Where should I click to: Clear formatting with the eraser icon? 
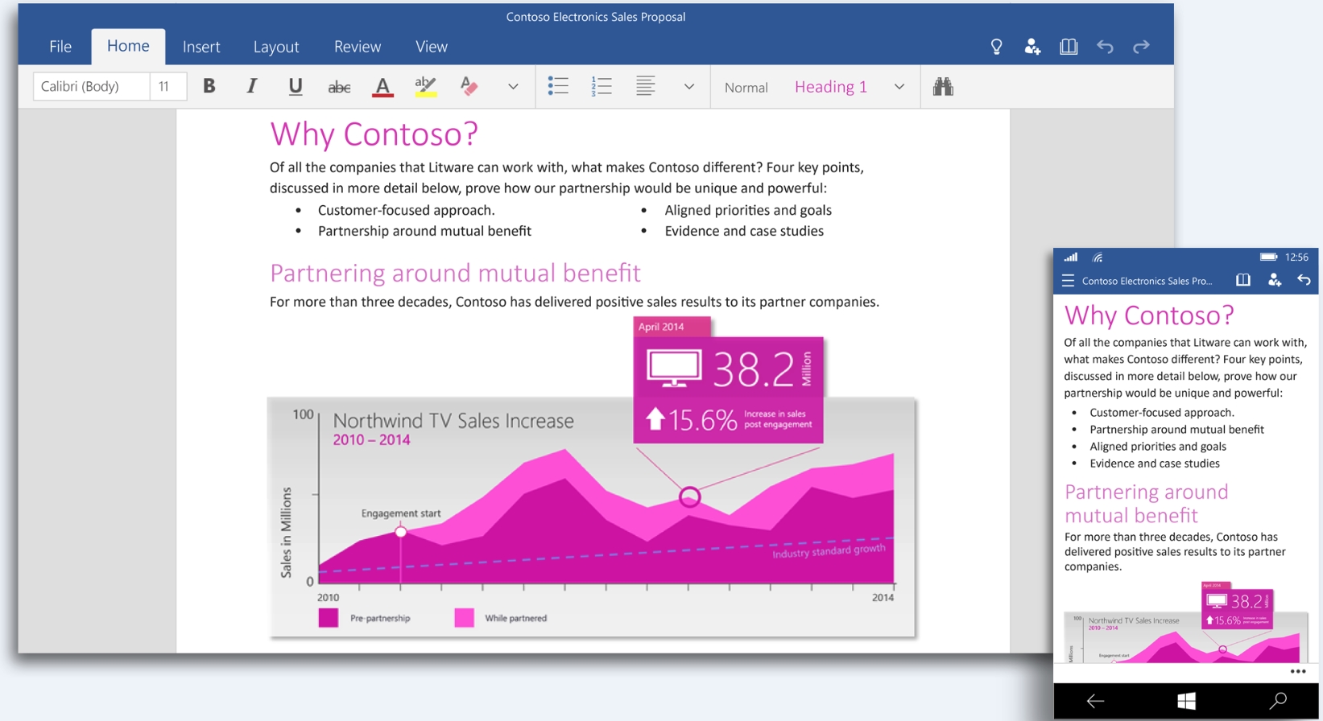(469, 86)
